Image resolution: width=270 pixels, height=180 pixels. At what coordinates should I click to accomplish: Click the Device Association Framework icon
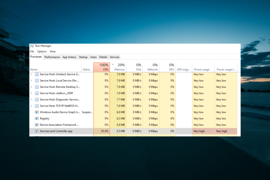[36, 124]
